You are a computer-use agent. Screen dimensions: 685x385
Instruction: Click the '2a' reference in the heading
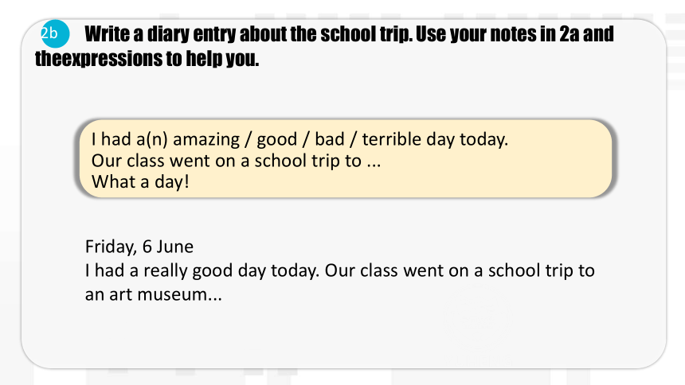(570, 34)
